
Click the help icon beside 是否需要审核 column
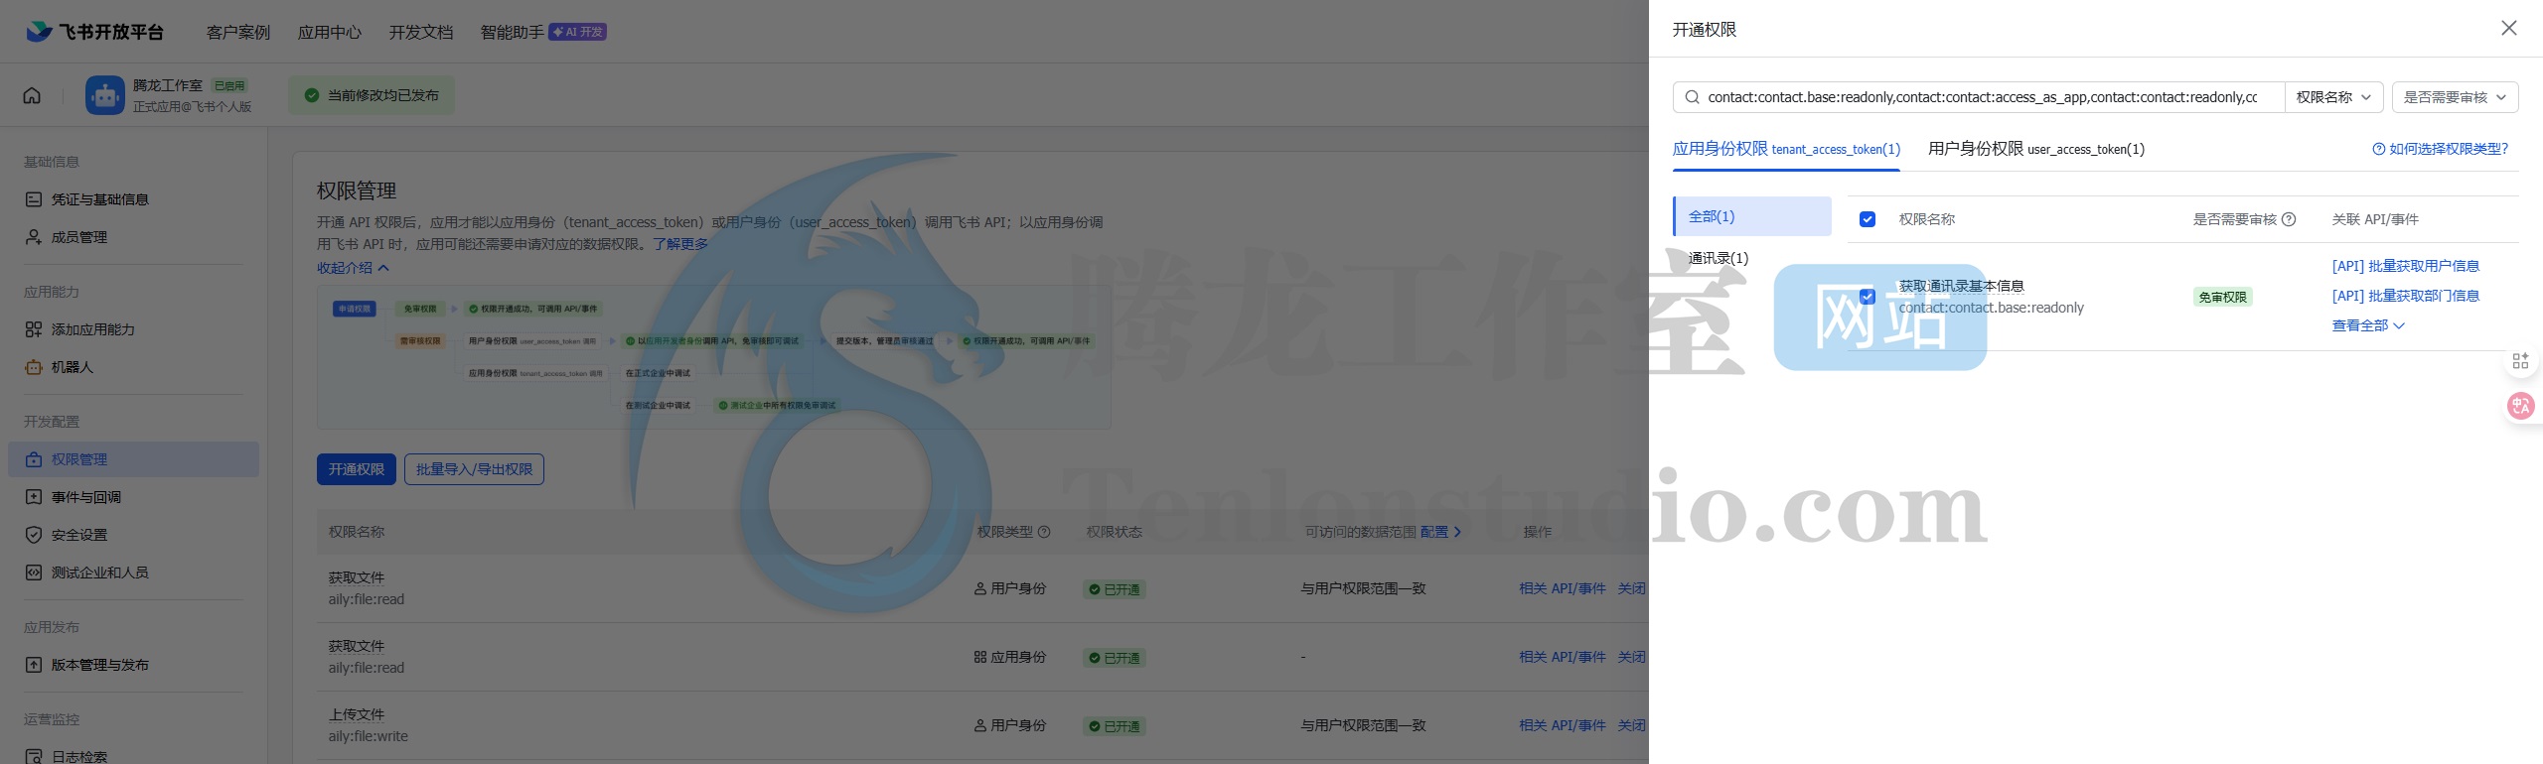[2289, 219]
